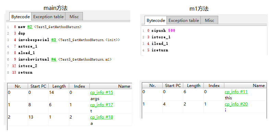Click the main方法 title text
The height and width of the screenshot is (135, 273).
pos(55,8)
